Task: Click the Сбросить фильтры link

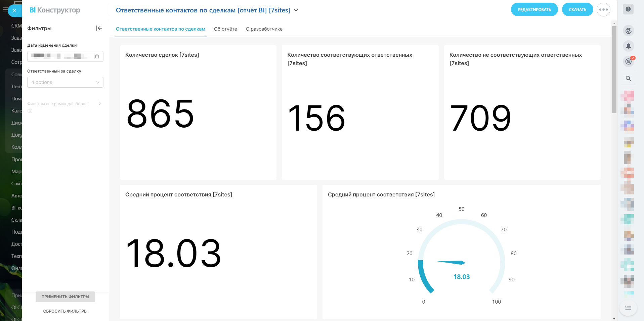Action: pos(65,311)
